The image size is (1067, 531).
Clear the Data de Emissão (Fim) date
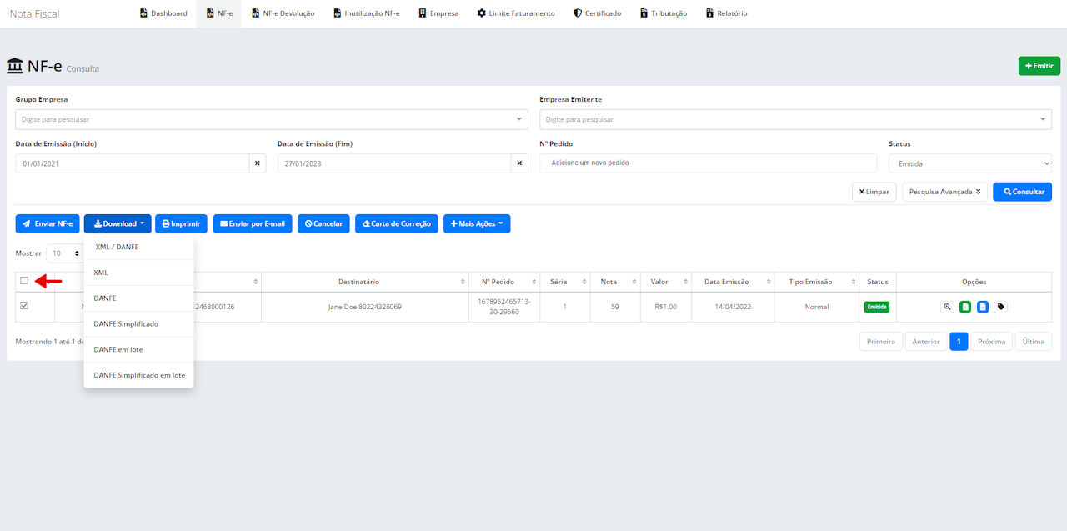point(520,163)
